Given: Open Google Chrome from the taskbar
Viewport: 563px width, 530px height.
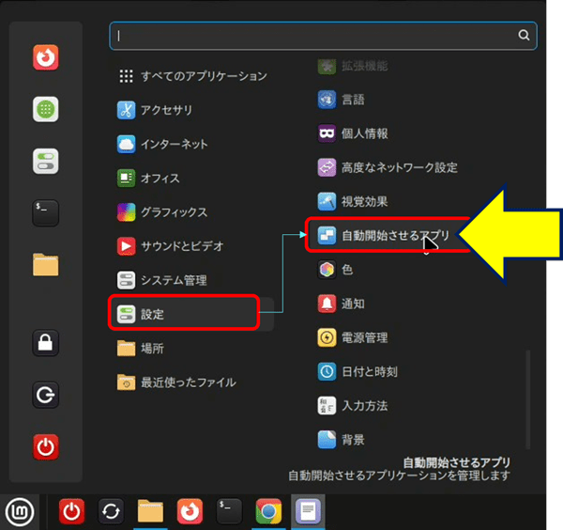Looking at the screenshot, I should 268,511.
